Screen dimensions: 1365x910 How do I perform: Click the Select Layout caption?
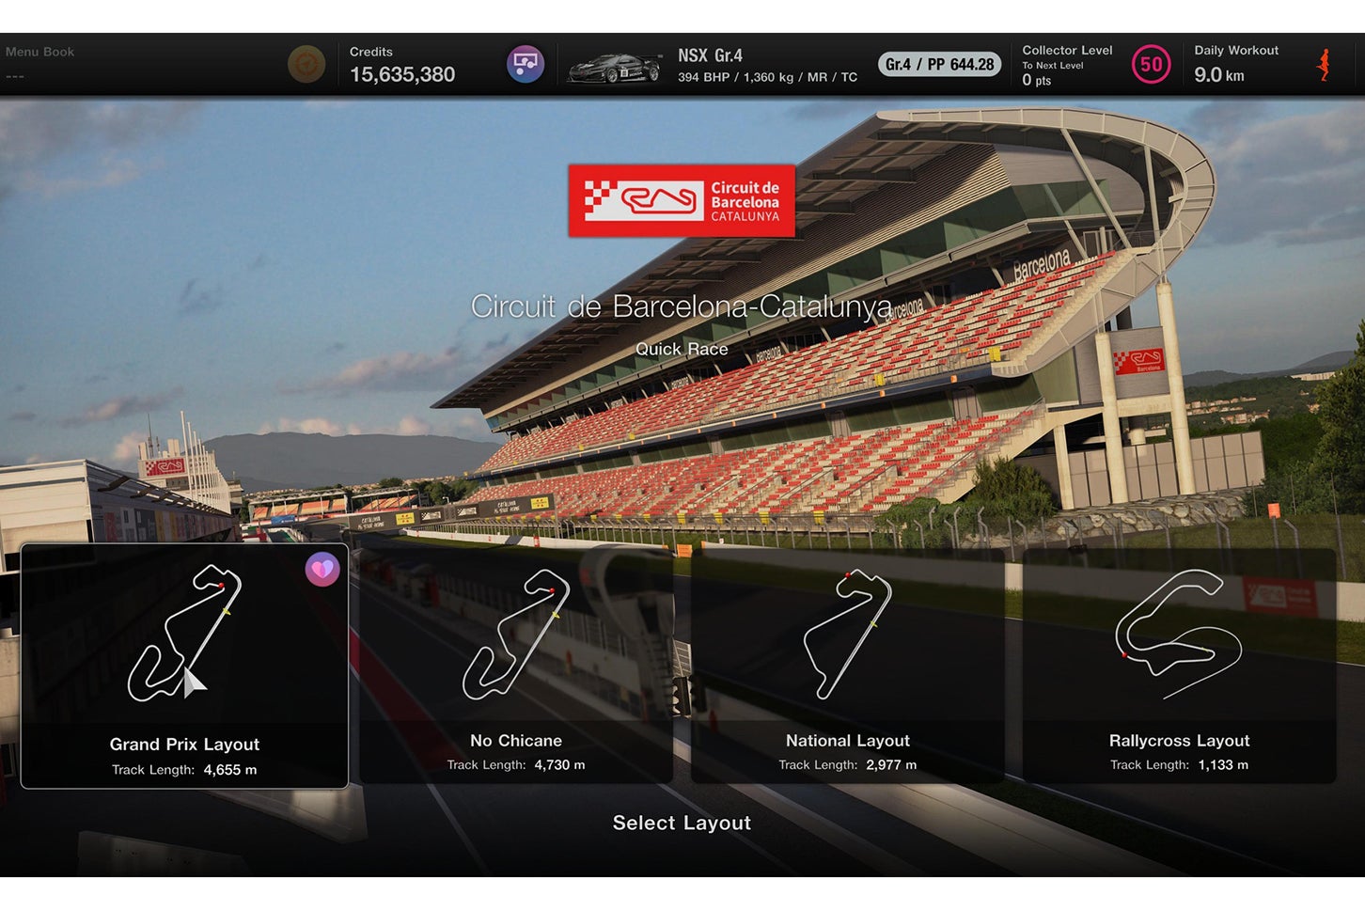click(682, 823)
